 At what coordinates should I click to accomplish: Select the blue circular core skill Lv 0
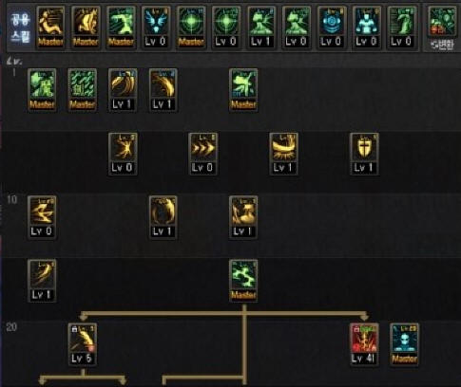click(332, 28)
